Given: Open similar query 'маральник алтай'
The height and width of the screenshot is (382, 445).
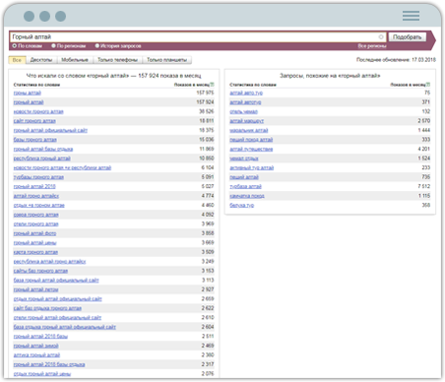Looking at the screenshot, I should (x=249, y=130).
